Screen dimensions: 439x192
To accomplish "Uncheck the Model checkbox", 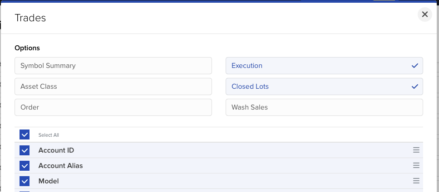I will pos(25,181).
